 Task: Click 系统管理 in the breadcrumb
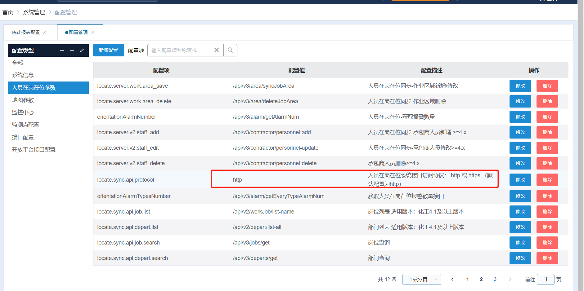click(x=34, y=12)
